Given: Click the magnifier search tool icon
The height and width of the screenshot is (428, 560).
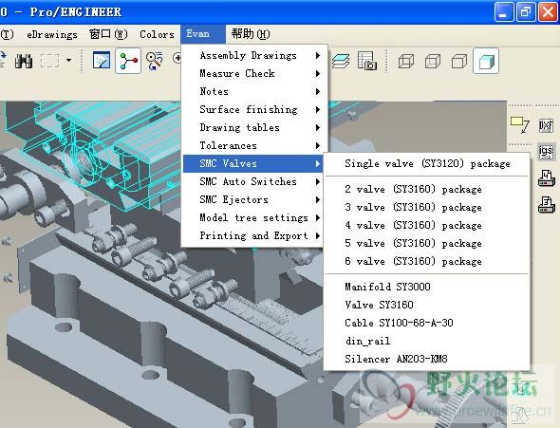Looking at the screenshot, I should pyautogui.click(x=155, y=61).
